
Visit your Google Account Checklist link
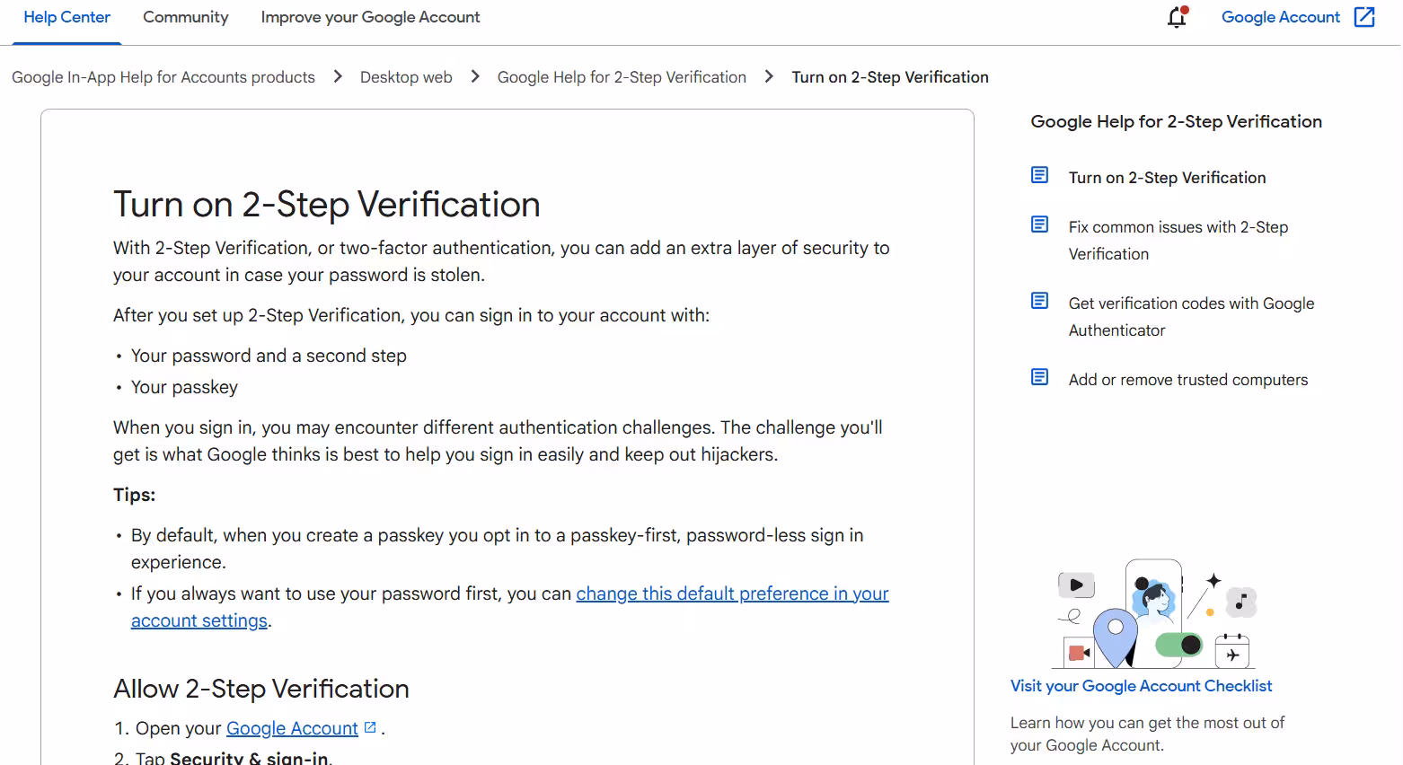click(x=1141, y=686)
